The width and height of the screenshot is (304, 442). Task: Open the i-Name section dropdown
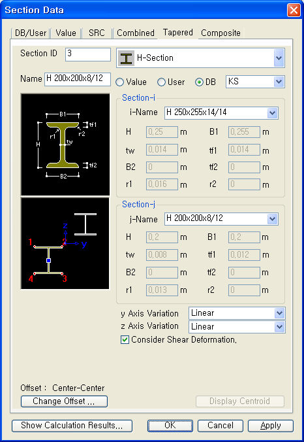(x=272, y=113)
